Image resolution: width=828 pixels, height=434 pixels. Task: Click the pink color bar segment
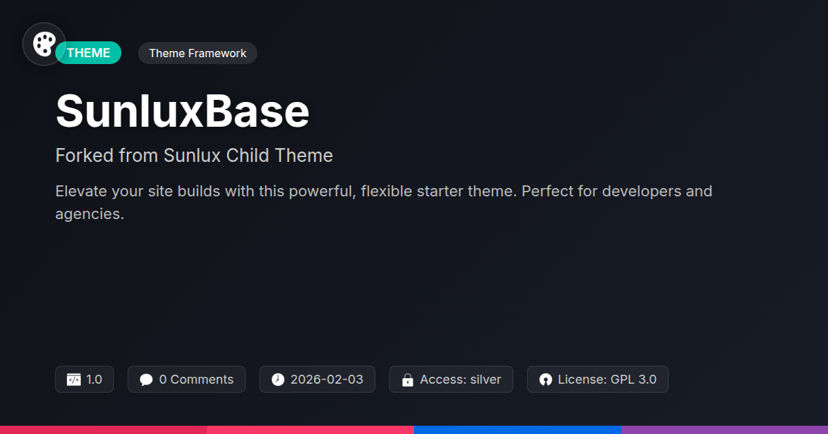(x=310, y=429)
